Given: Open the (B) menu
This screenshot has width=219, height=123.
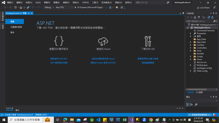Looking at the screenshot, I should coord(56,3).
